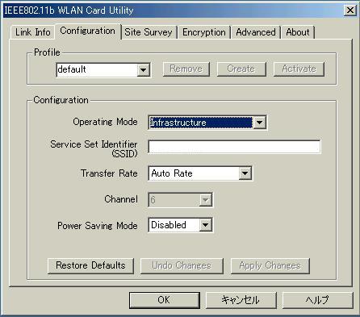Click the Operating Mode label text
Image resolution: width=360 pixels, height=317 pixels.
(x=105, y=122)
